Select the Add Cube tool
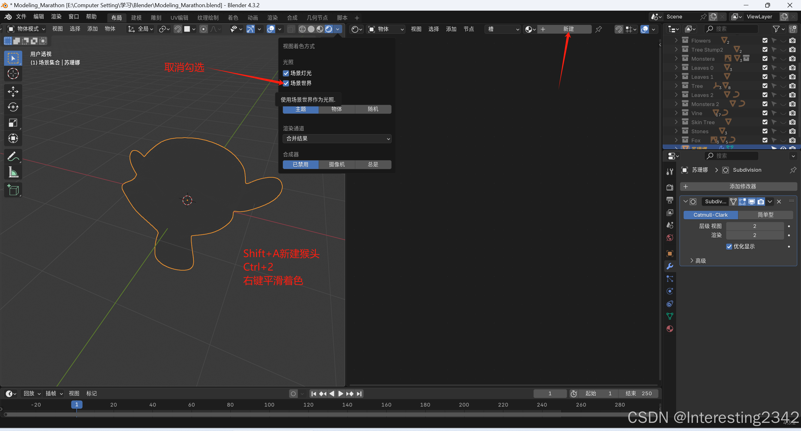The width and height of the screenshot is (801, 431). (13, 190)
